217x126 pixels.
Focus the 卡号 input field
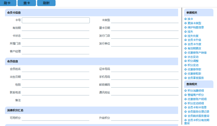(x=56, y=20)
